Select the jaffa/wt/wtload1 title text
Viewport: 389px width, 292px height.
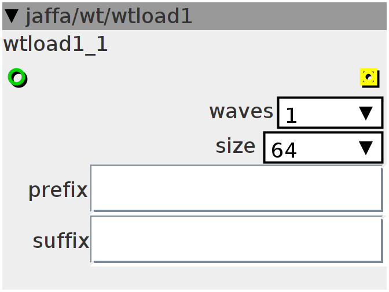click(x=109, y=16)
